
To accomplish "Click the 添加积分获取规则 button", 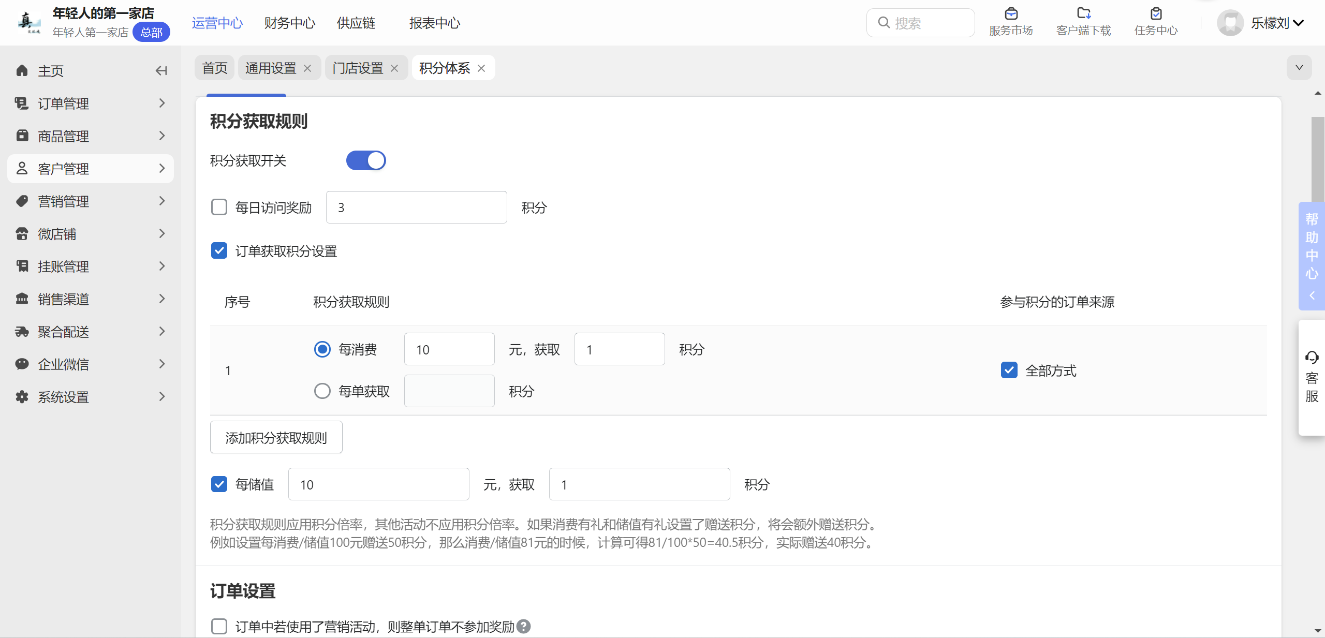I will [276, 438].
